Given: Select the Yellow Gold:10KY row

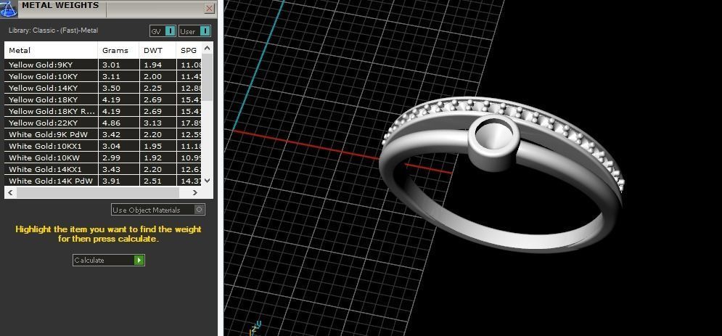Looking at the screenshot, I should (x=103, y=76).
